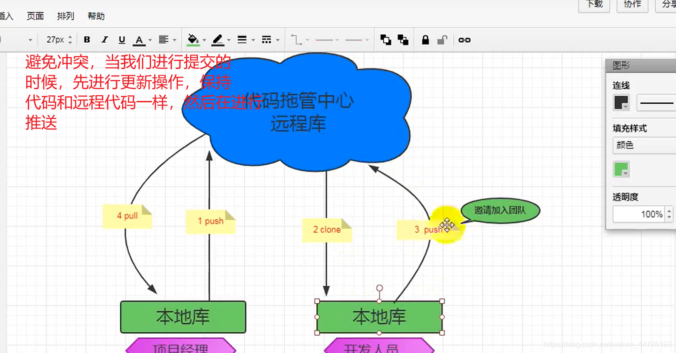The height and width of the screenshot is (353, 676).
Task: Toggle bold text formatting
Action: click(87, 40)
